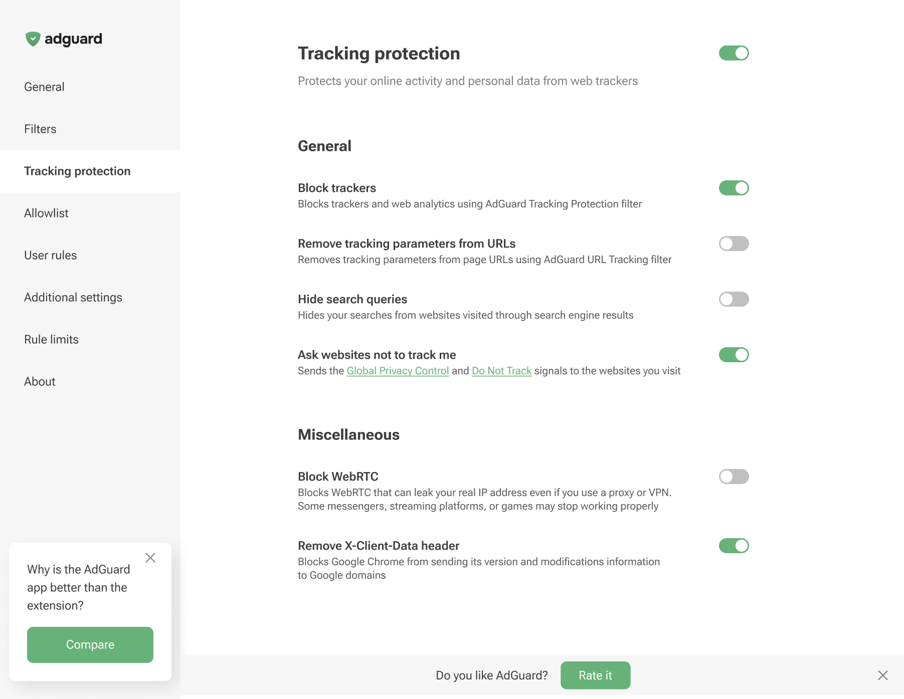View the Rule limits section

pyautogui.click(x=51, y=339)
